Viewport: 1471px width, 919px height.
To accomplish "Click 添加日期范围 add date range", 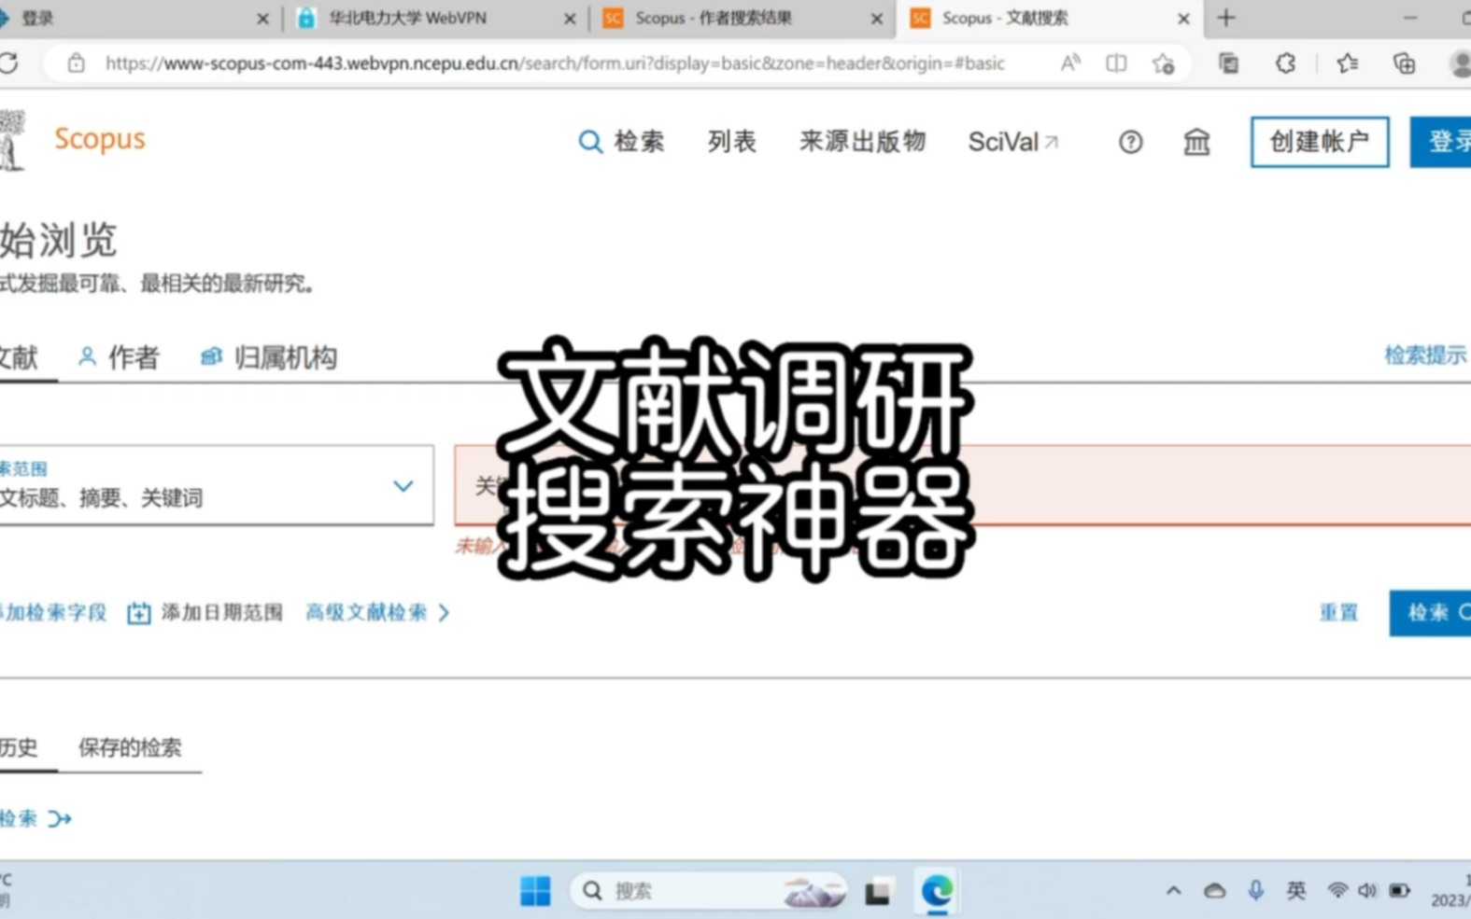I will 205,613.
